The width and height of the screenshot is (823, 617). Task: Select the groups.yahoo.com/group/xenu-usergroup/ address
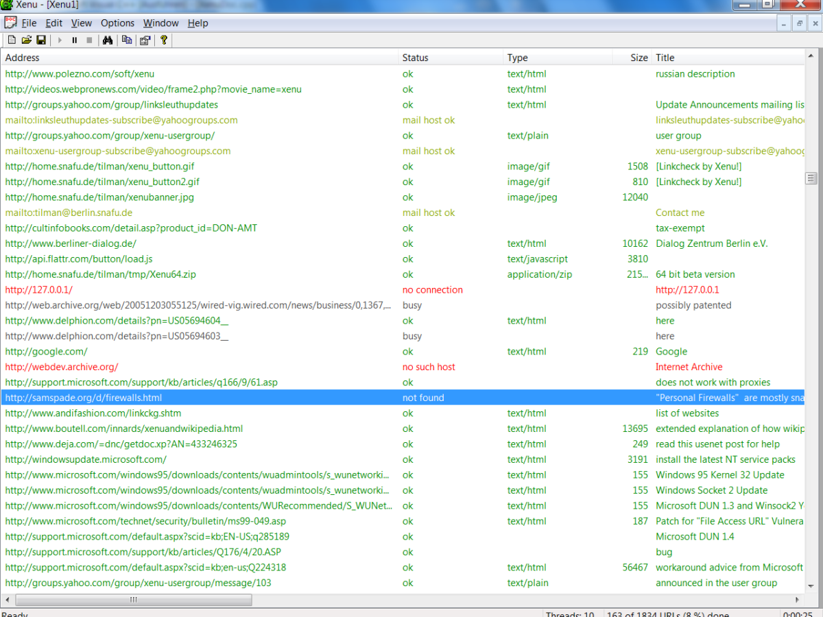click(x=110, y=136)
